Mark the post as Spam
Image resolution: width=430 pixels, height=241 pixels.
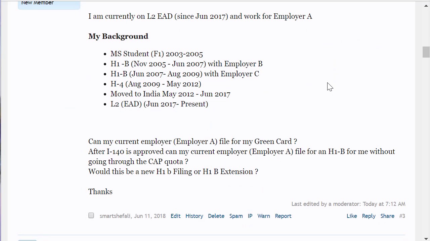tap(236, 216)
